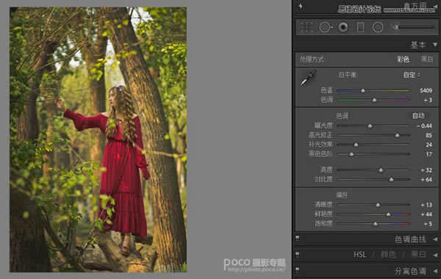Click the 色温 value field 5409
This screenshot has height=279, width=441.
426,90
